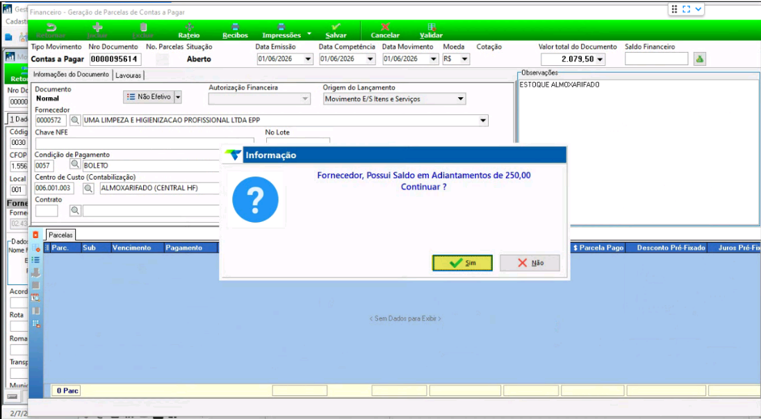Click the Nro Documento input field

click(x=115, y=59)
